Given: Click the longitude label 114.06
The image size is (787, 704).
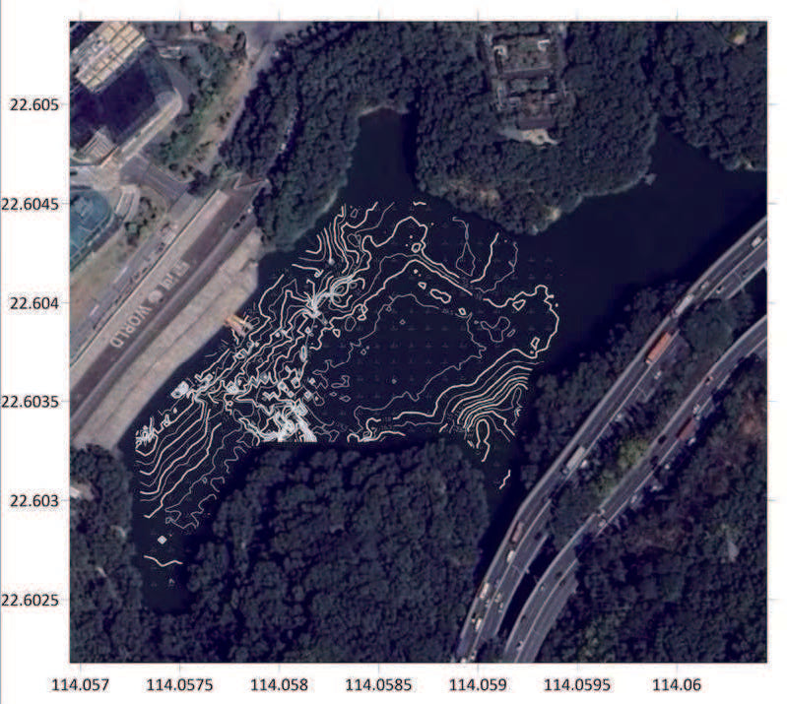Looking at the screenshot, I should [x=676, y=685].
